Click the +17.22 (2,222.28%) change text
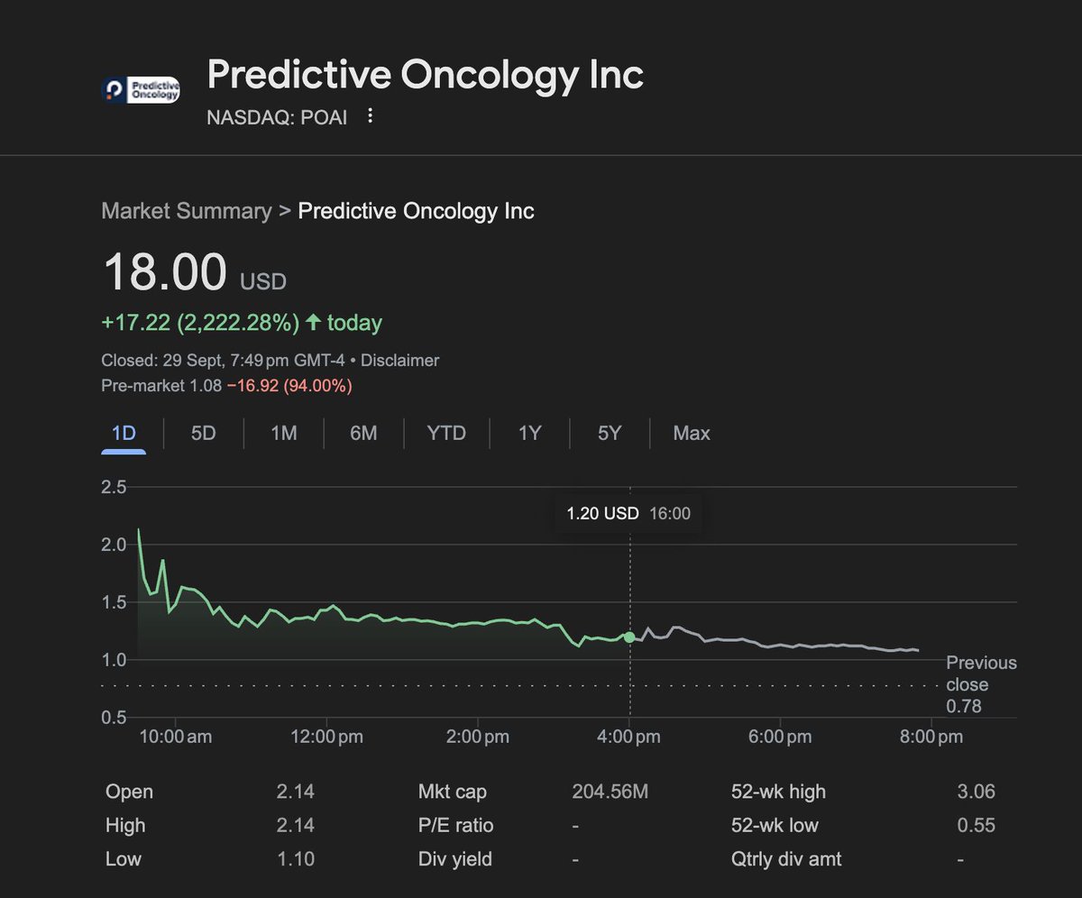This screenshot has height=898, width=1082. pos(200,323)
